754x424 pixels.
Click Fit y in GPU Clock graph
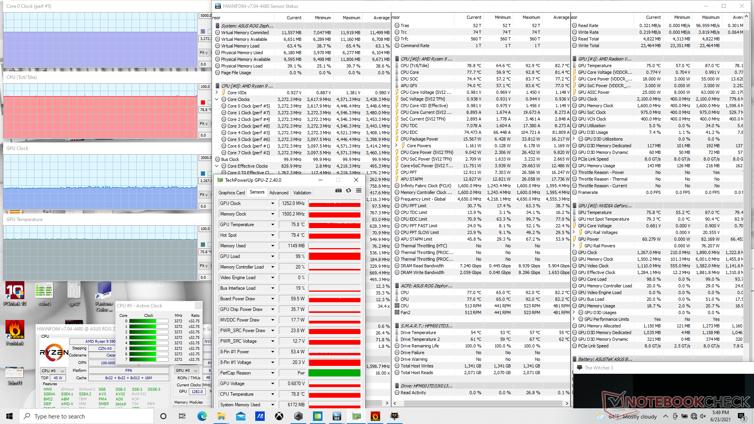coord(204,195)
